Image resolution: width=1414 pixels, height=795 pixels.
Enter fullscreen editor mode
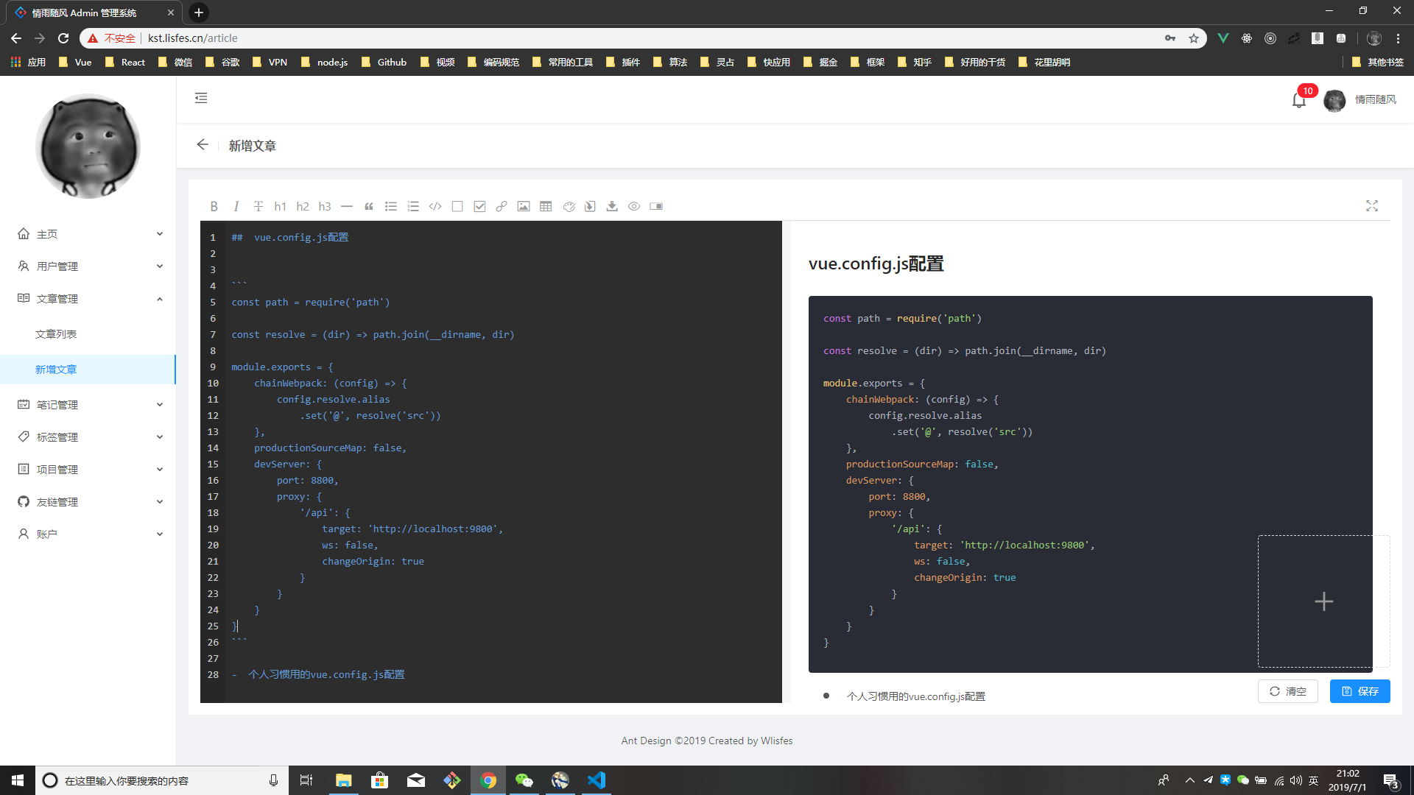tap(1371, 206)
